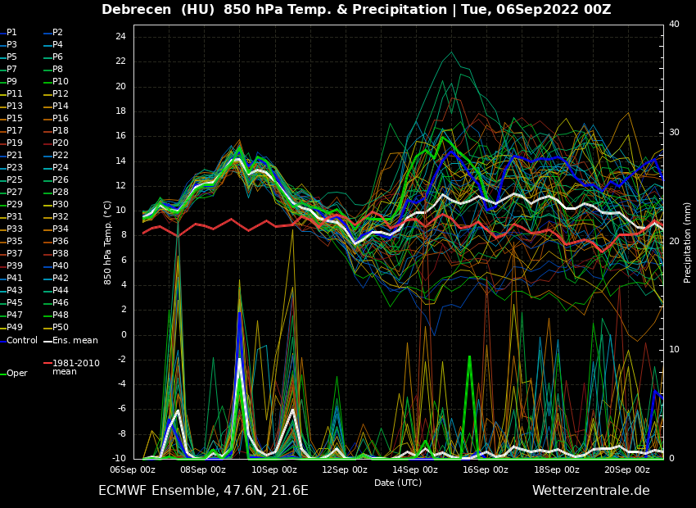This screenshot has height=508, width=696.
Task: Click the P50 legend entry
Action: pos(61,328)
